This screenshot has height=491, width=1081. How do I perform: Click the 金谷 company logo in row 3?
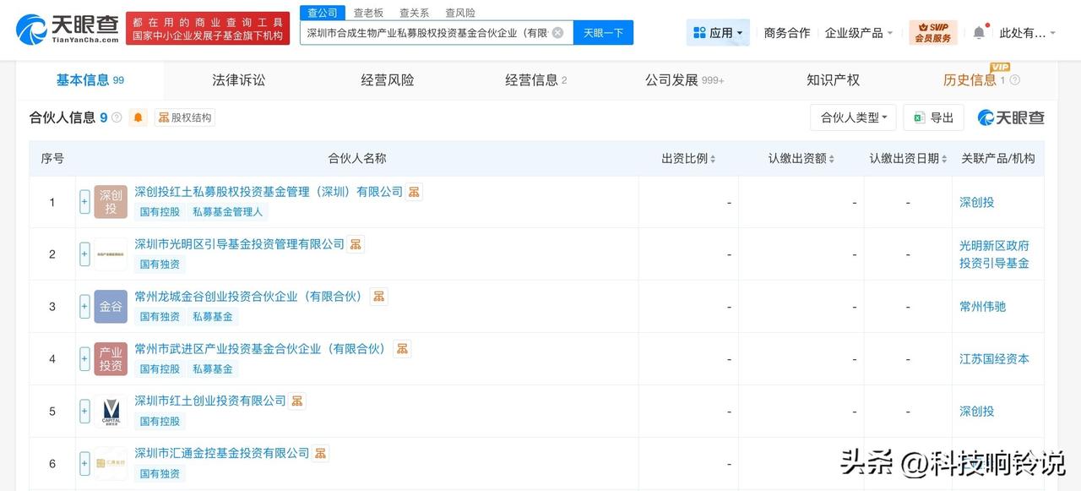pos(111,307)
